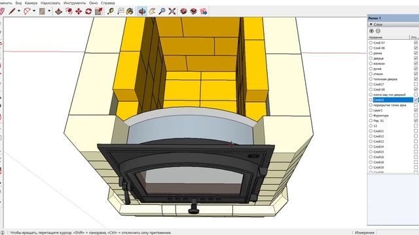Select the перекрытие топки арка layer
Image resolution: width=419 pixels, height=235 pixels.
(x=390, y=105)
